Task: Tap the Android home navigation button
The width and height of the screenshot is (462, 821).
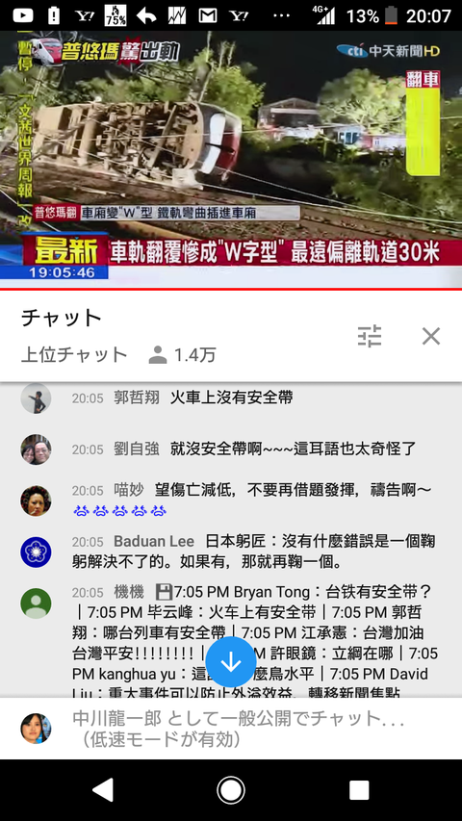Action: 231,790
